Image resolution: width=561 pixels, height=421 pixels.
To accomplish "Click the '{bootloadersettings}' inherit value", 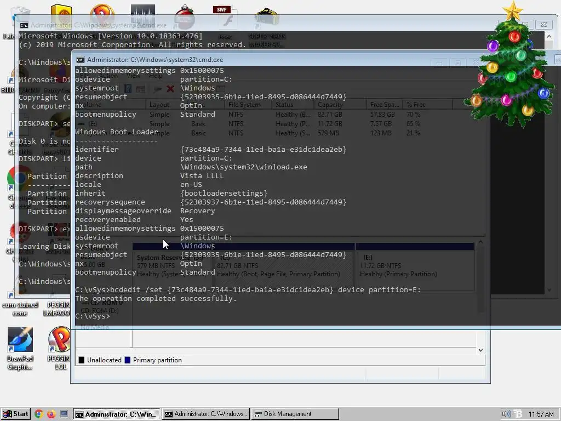I will click(224, 194).
